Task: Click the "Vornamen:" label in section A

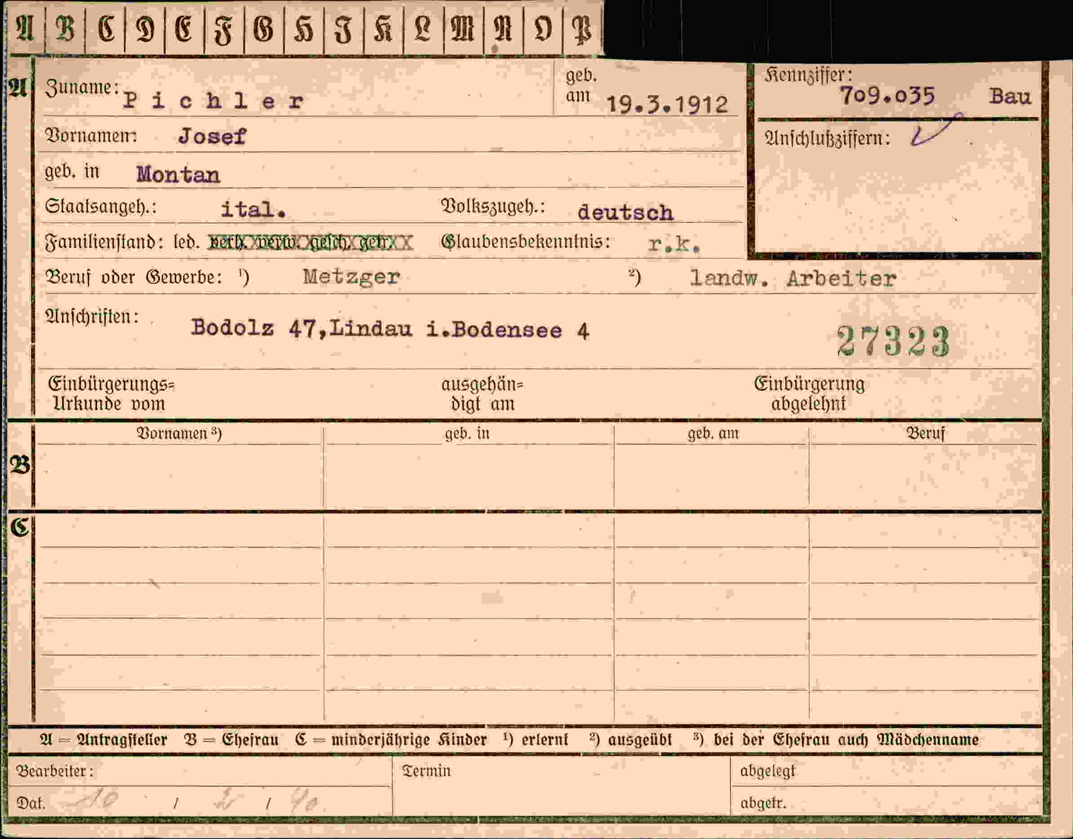Action: coord(91,135)
